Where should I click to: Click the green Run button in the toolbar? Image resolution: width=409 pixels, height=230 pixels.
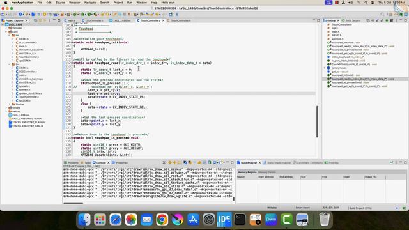coord(89,14)
